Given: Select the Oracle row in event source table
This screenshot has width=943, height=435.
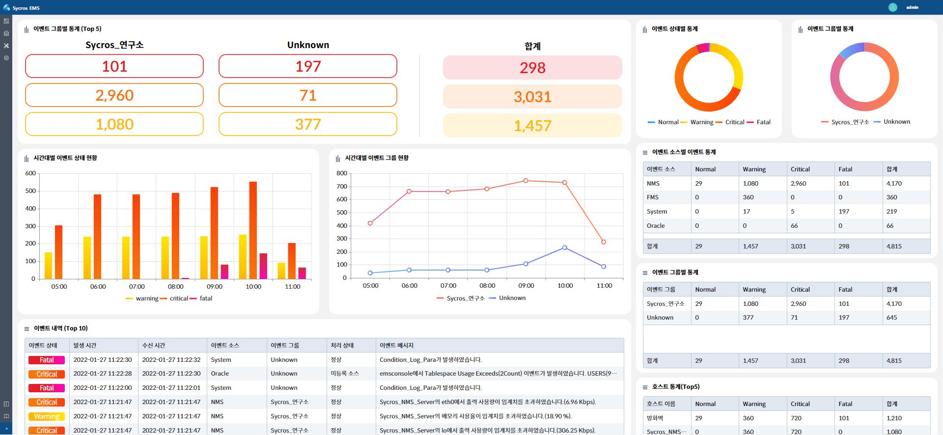Looking at the screenshot, I should [x=786, y=226].
